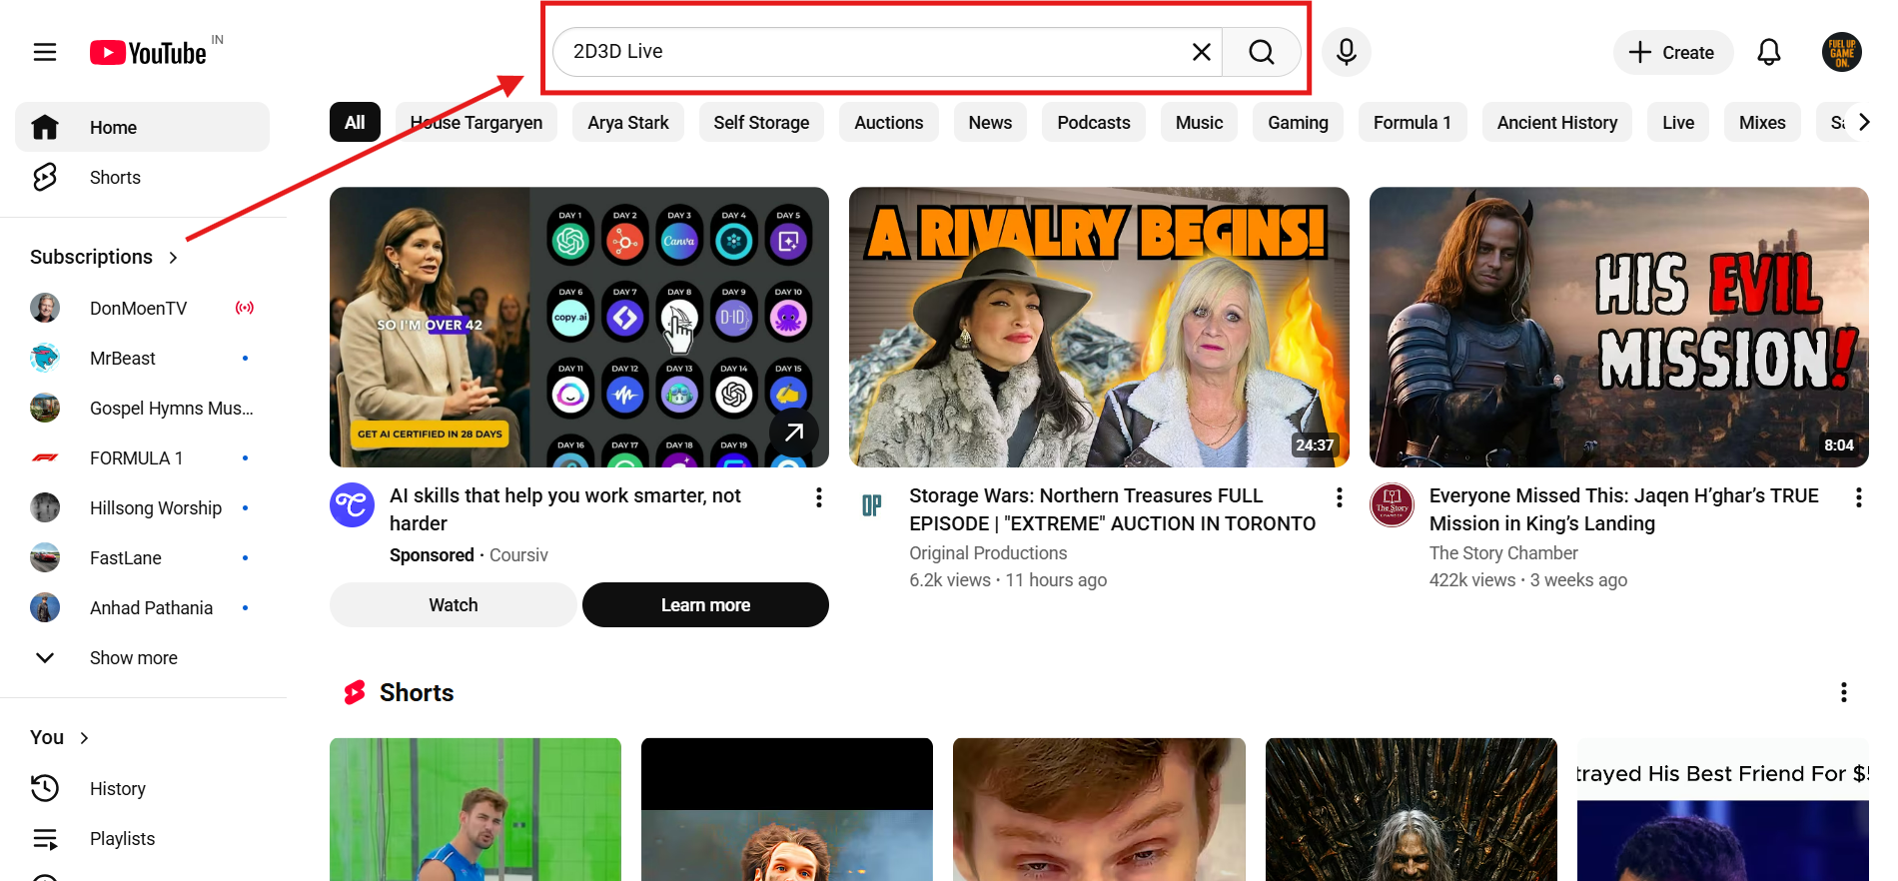Click the ad external link arrow icon

point(794,433)
